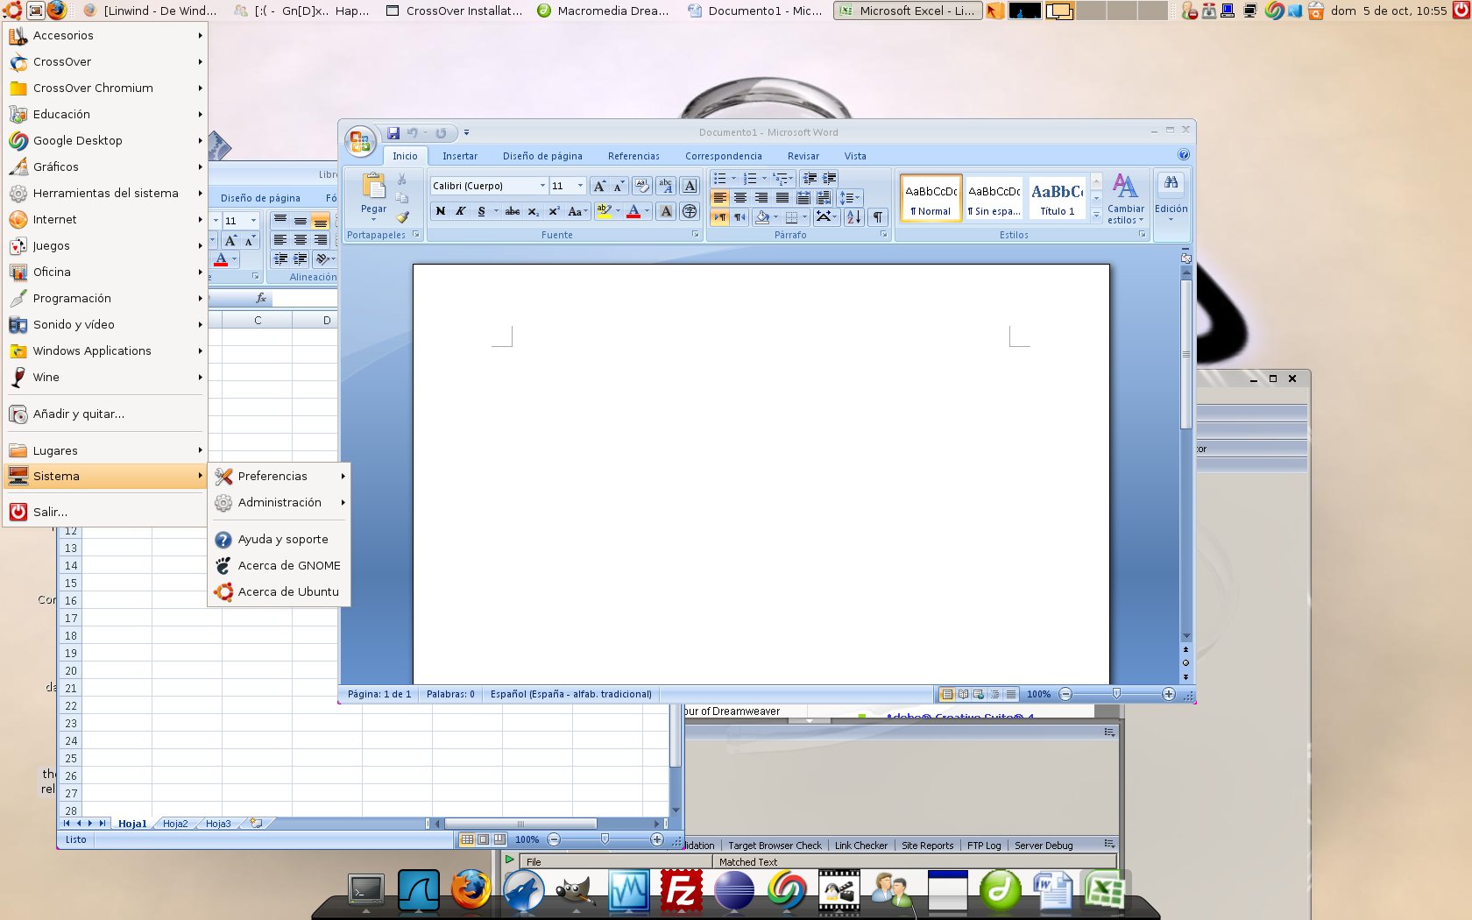Click Salir... in the GNOME menu
Image resolution: width=1472 pixels, height=920 pixels.
click(105, 512)
